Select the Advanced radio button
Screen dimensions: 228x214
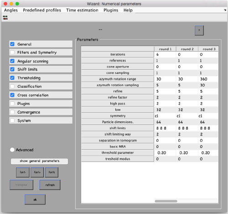click(x=12, y=150)
